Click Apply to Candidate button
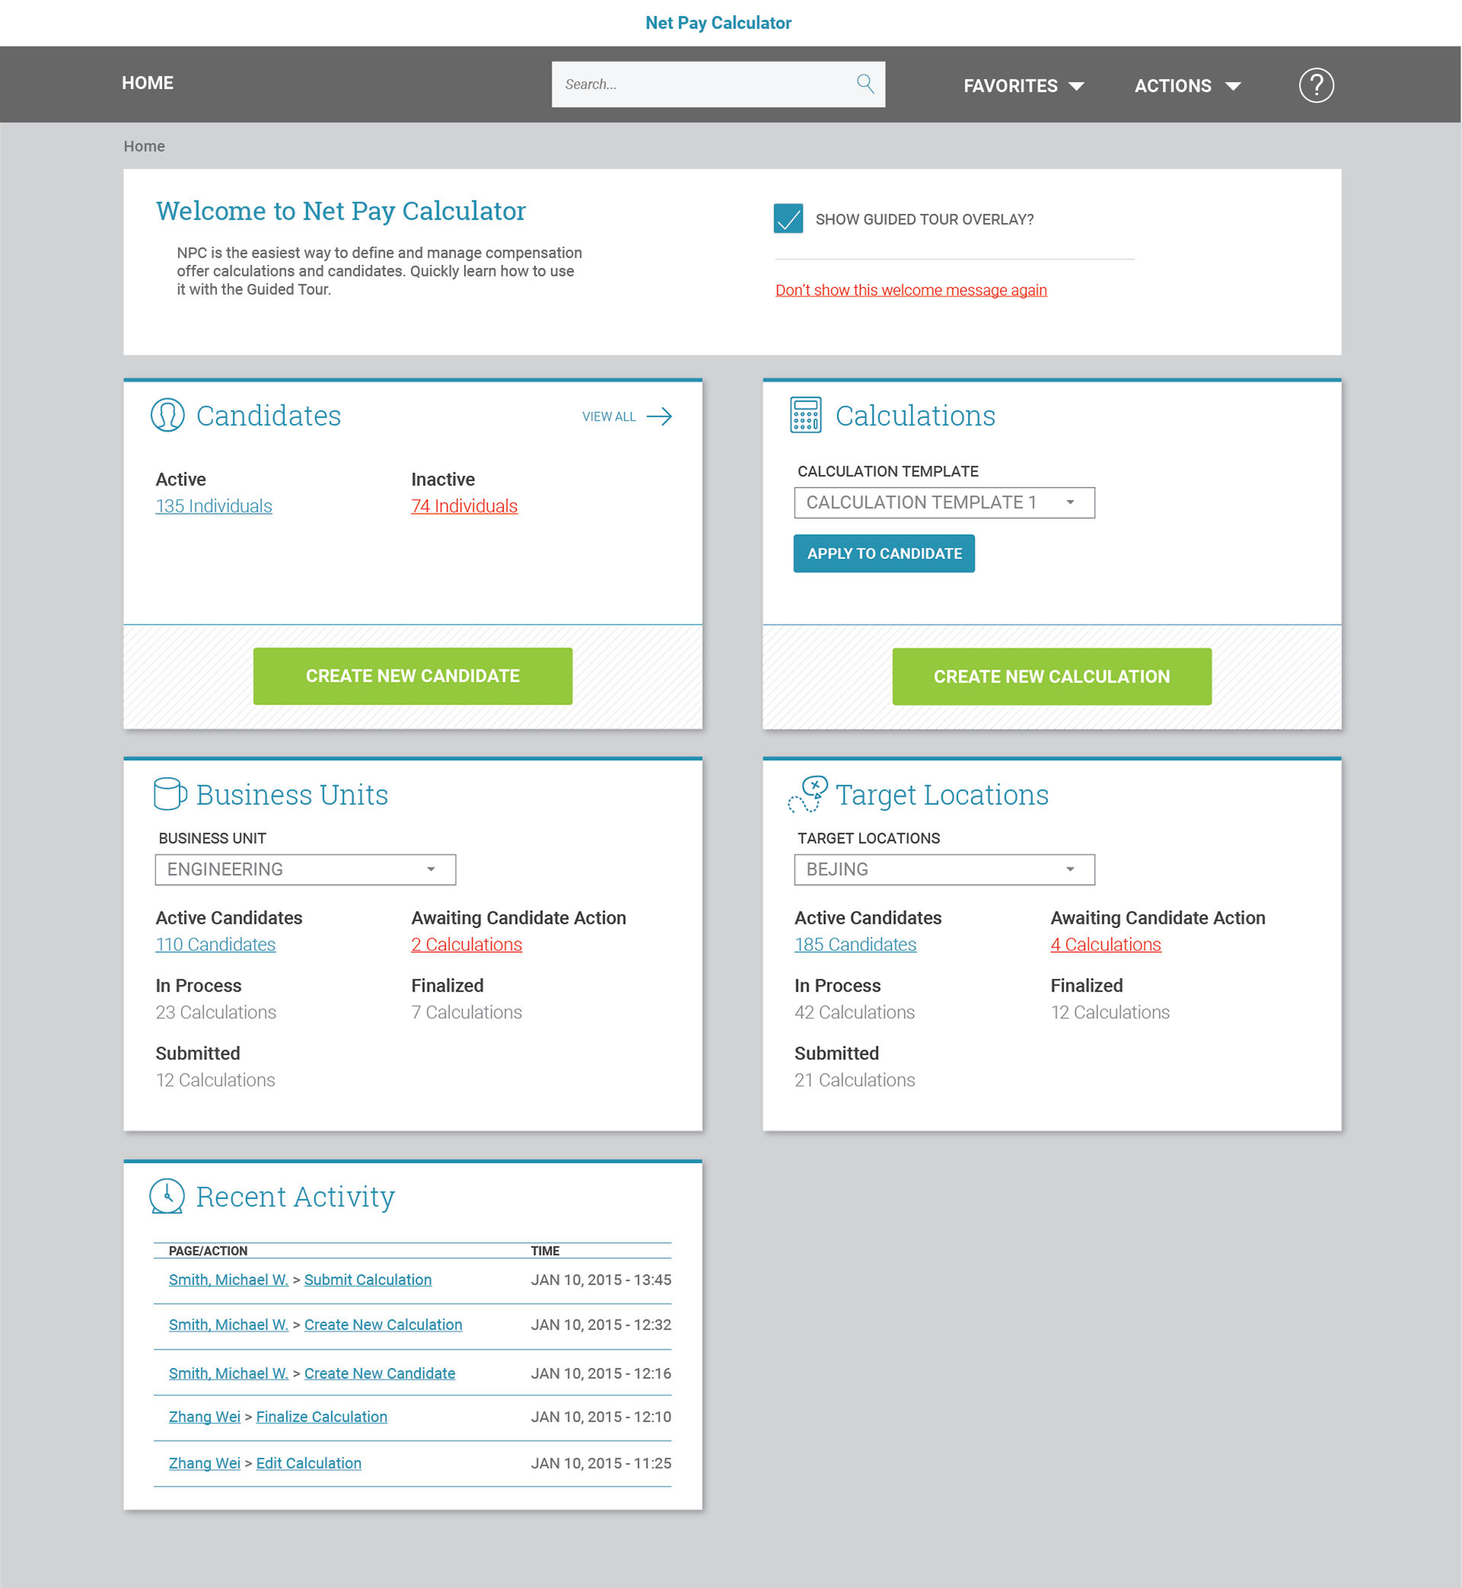The width and height of the screenshot is (1462, 1588). coord(884,554)
